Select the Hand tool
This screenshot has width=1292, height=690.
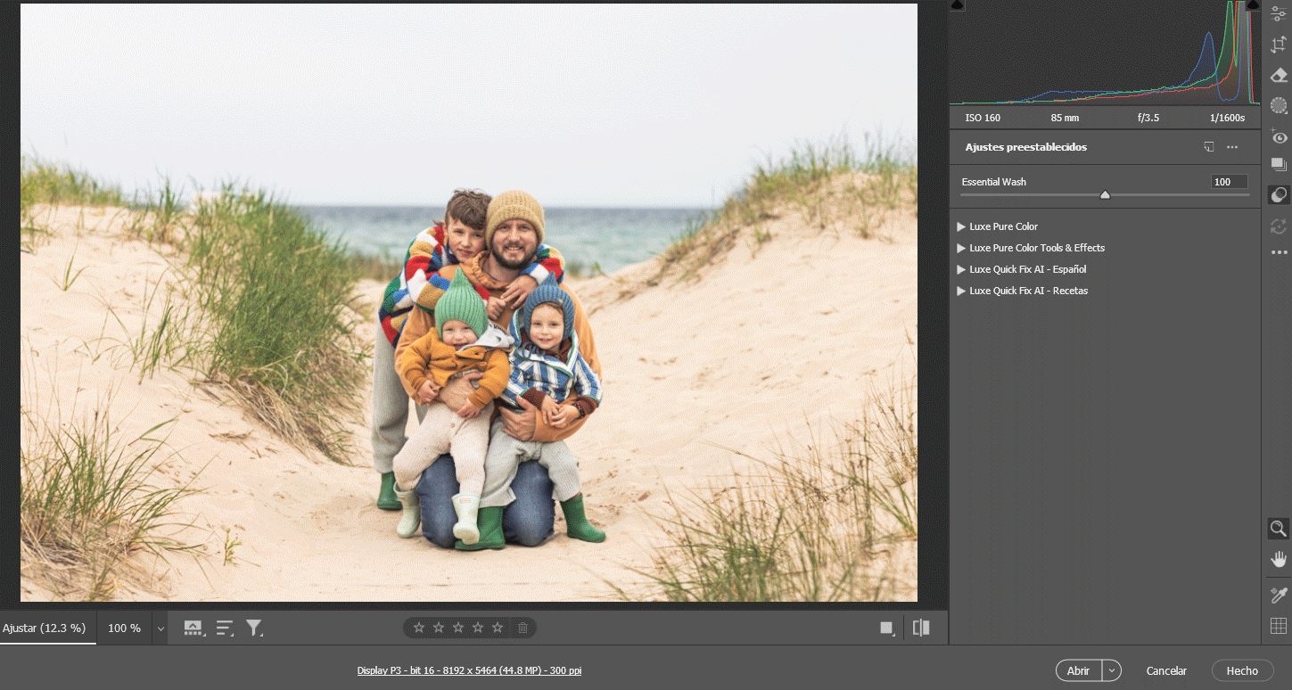pos(1279,559)
